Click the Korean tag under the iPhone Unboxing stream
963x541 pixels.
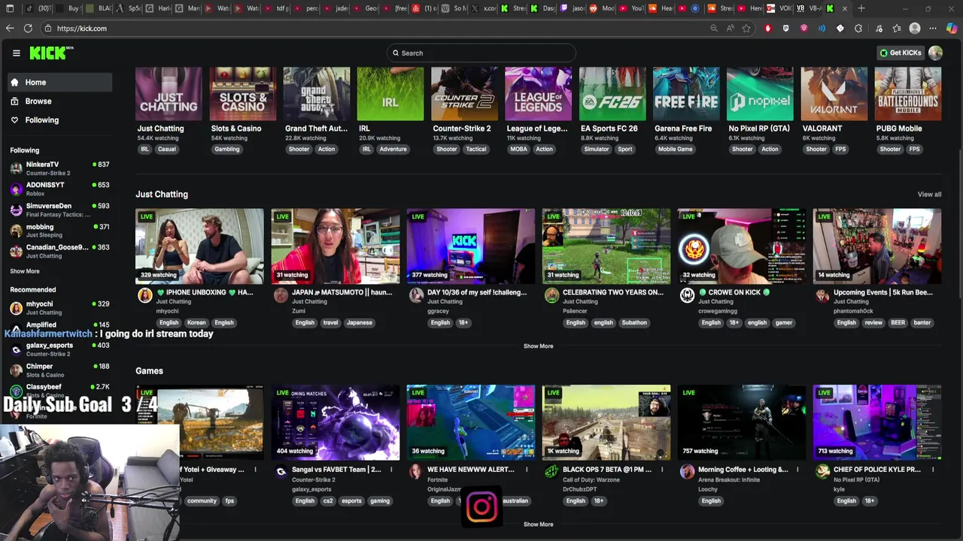196,322
